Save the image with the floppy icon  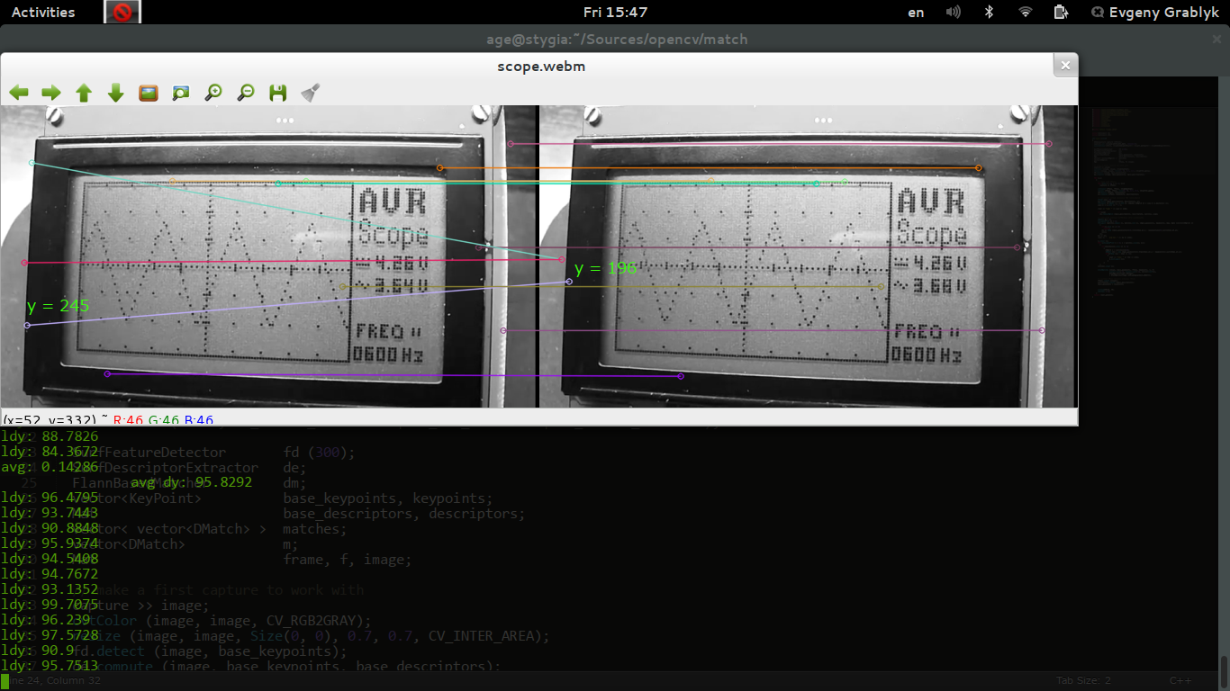click(278, 92)
